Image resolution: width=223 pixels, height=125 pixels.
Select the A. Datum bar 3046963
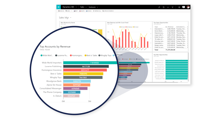[71, 96]
